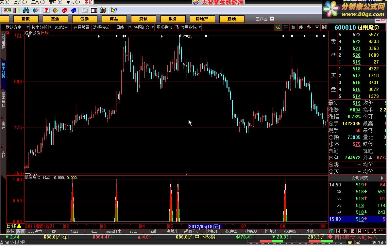The height and width of the screenshot is (246, 388).
Task: Open the 工具 menu
Action: click(x=38, y=2)
